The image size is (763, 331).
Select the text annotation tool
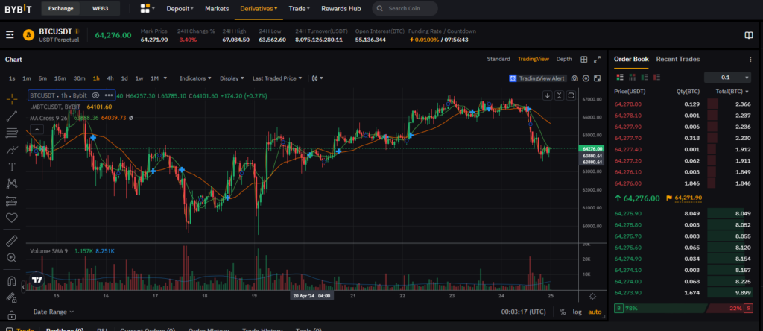pos(12,167)
